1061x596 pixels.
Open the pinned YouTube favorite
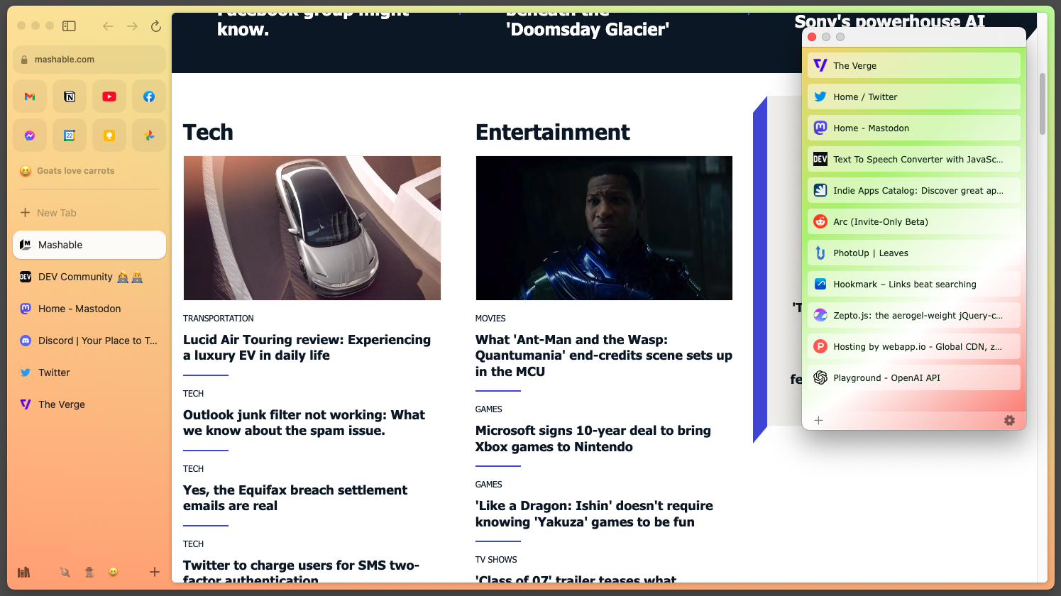pyautogui.click(x=109, y=96)
